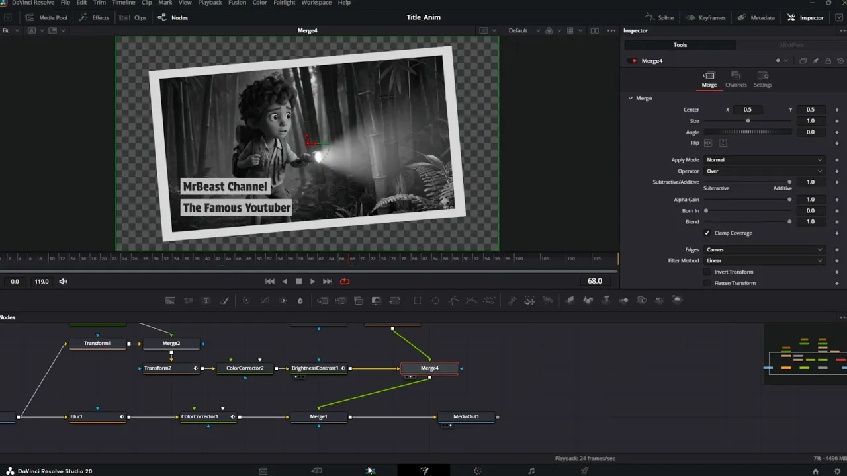Toggle the Media Pool panel
847x476 pixels.
click(46, 17)
